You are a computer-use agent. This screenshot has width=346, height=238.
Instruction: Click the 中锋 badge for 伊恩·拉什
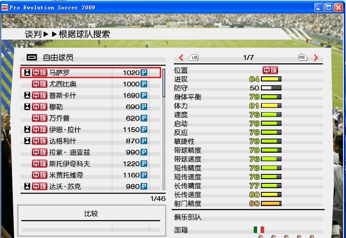pyautogui.click(x=39, y=129)
